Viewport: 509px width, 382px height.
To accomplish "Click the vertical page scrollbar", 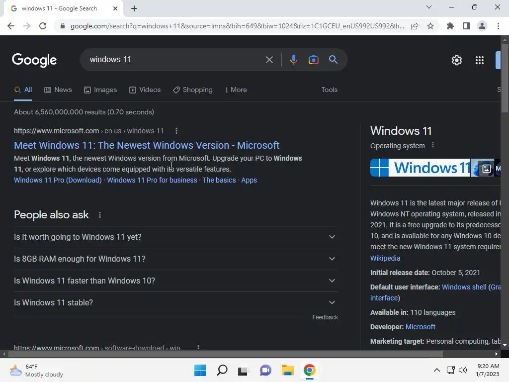I will pos(505,78).
